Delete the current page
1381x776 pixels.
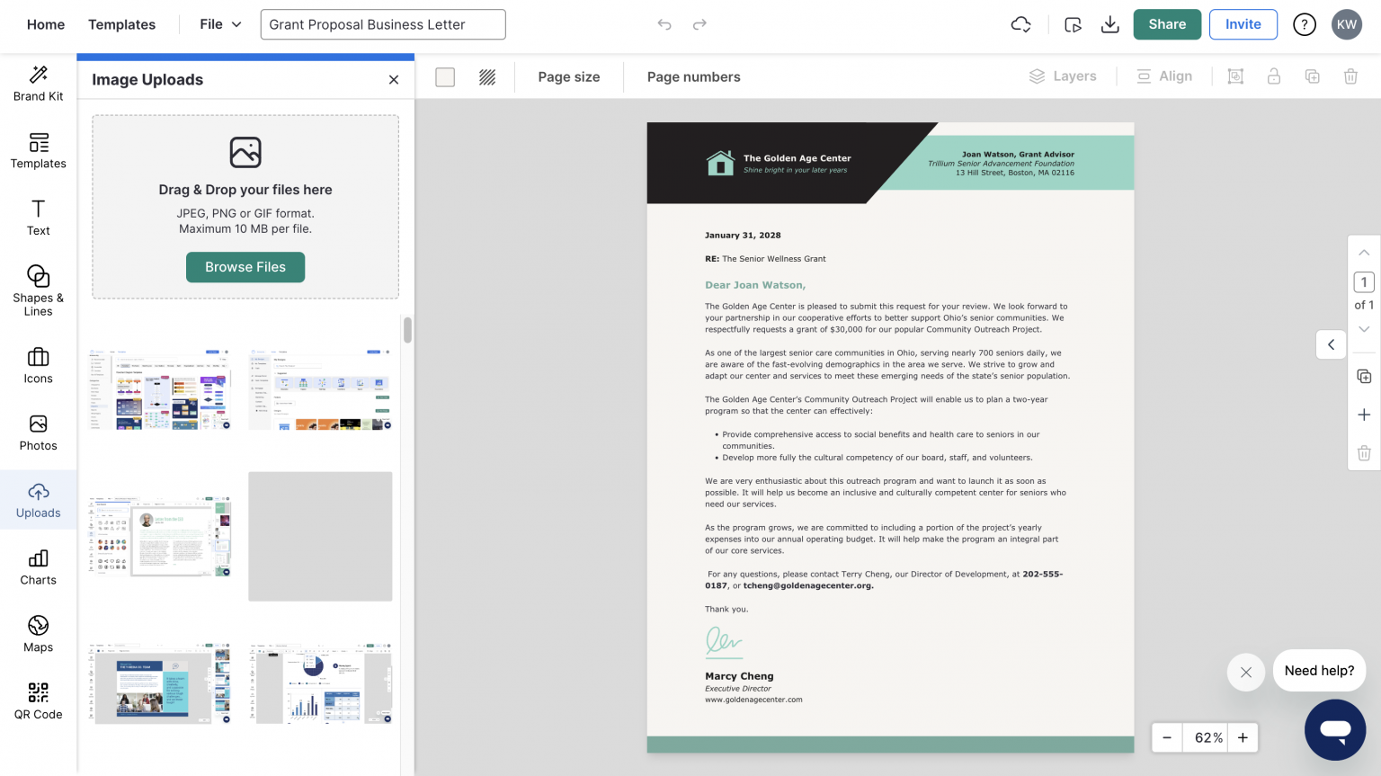click(1364, 453)
